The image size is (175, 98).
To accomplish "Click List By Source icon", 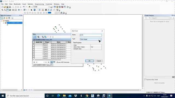I will click(4, 18).
